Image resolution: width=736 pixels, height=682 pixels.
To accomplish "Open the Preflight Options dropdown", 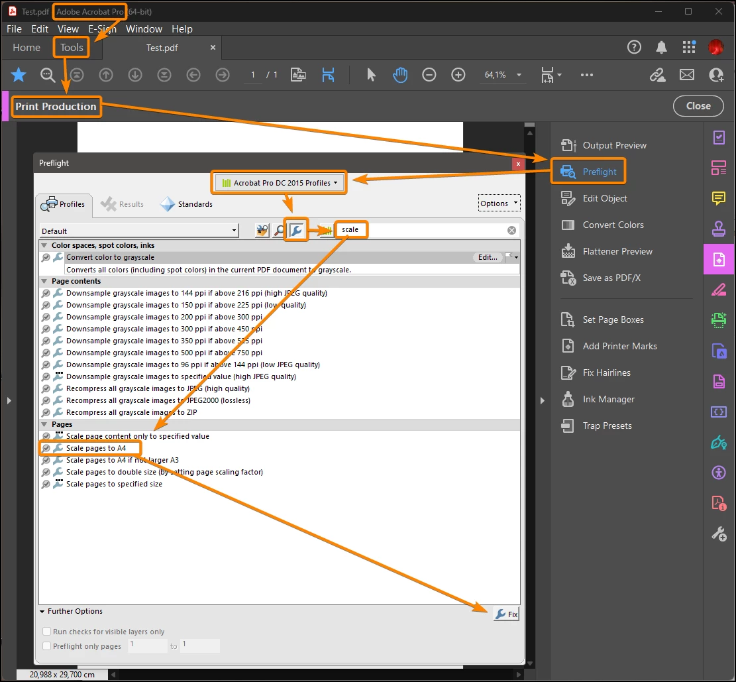I will coord(499,203).
